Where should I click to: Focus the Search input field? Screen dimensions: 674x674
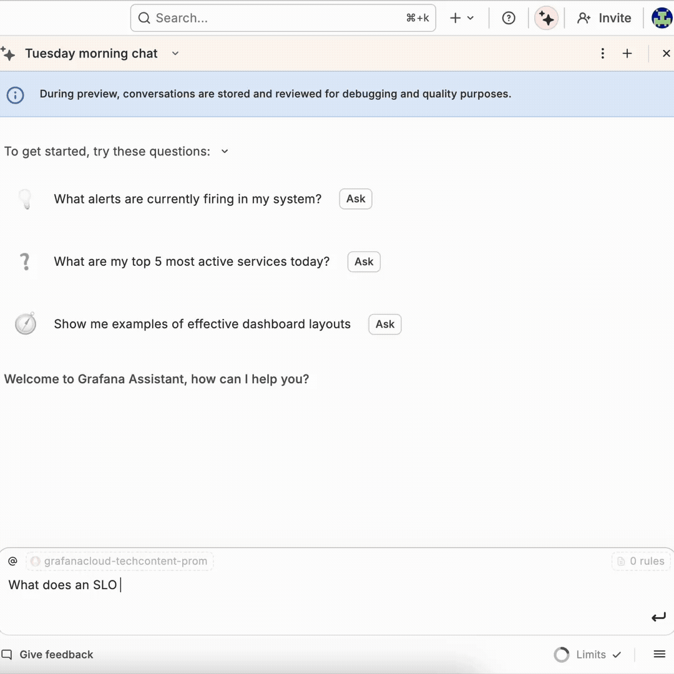275,19
